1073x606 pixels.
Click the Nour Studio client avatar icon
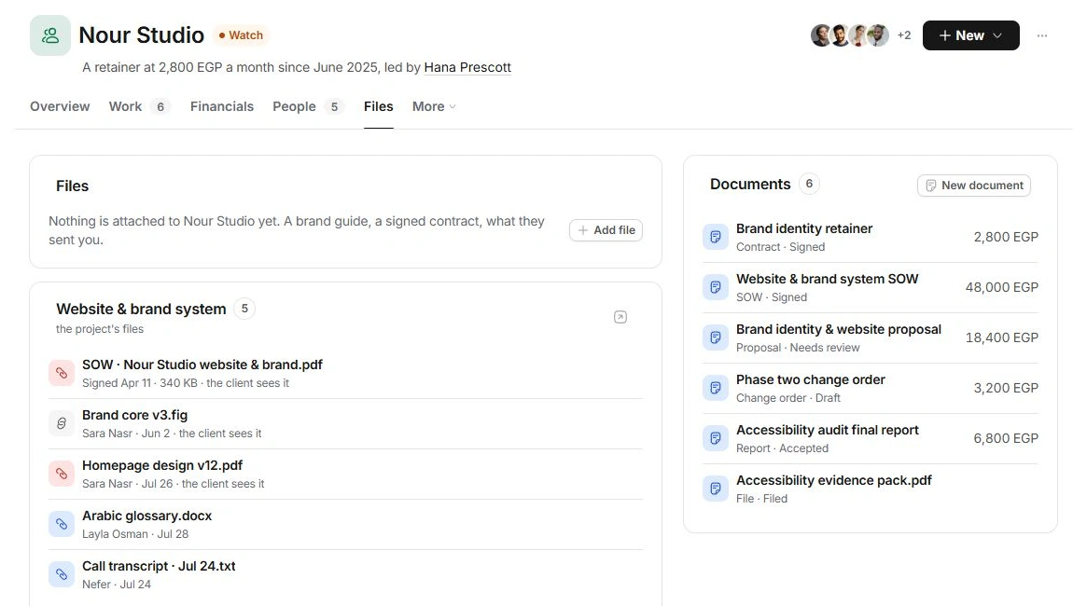coord(50,35)
